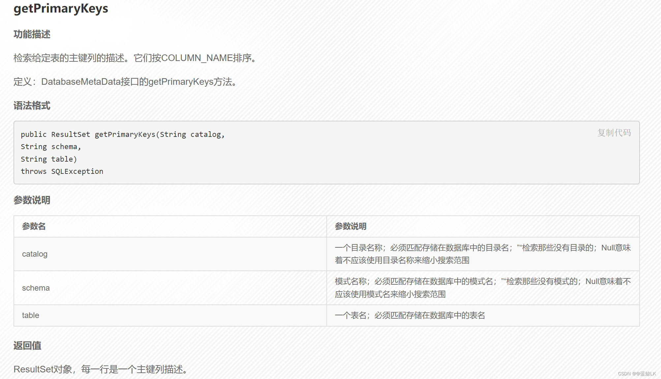Click the 功能描述 section heading
This screenshot has height=379, width=661.
32,34
